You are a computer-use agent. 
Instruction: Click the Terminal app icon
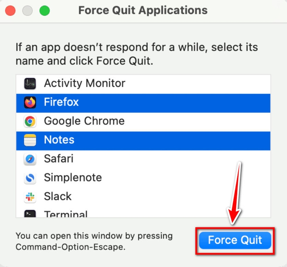(30, 214)
